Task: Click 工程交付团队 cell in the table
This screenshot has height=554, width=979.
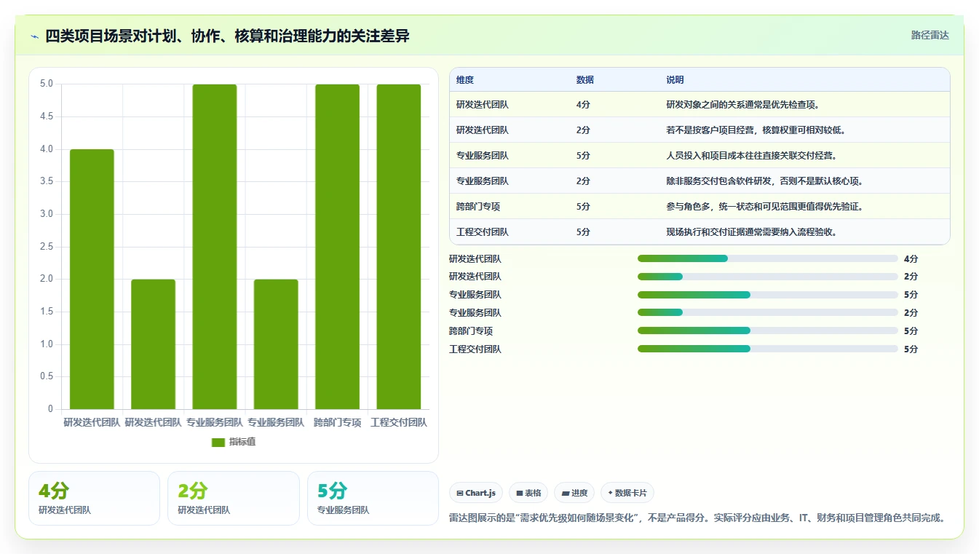Action: coord(483,232)
